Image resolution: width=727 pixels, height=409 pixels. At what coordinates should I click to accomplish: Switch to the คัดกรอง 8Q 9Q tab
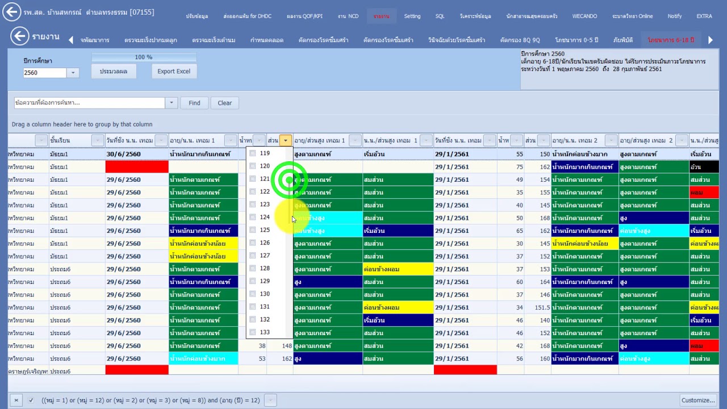(520, 40)
